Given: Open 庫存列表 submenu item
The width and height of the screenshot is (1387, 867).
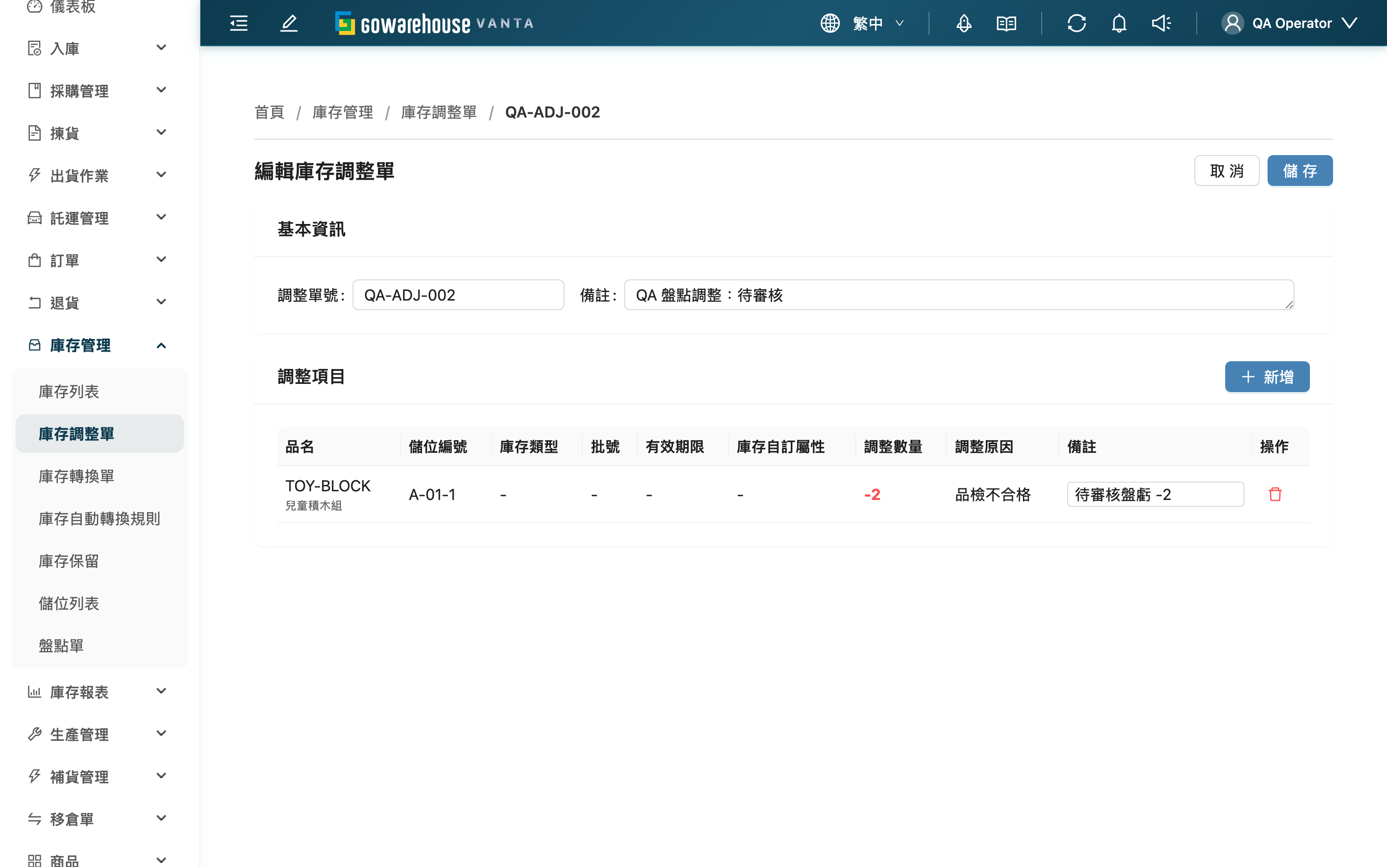Looking at the screenshot, I should pyautogui.click(x=100, y=392).
